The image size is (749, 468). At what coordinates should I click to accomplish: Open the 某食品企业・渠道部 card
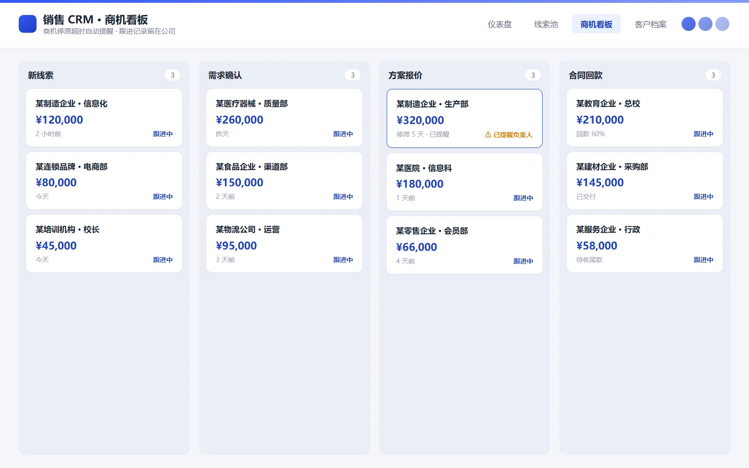coord(284,181)
